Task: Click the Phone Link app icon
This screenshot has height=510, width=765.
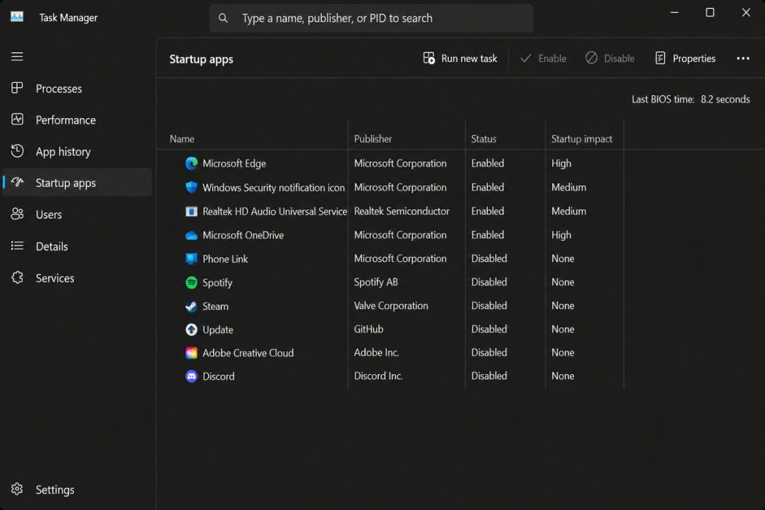Action: point(191,258)
